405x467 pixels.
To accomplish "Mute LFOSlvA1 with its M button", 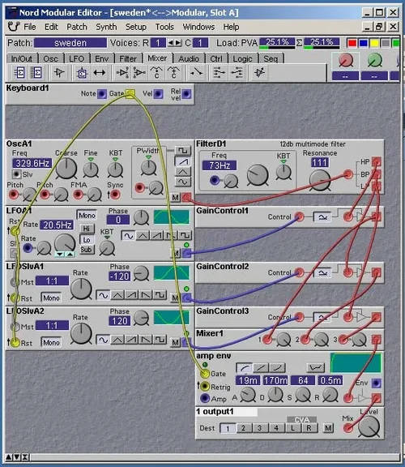I will (176, 298).
